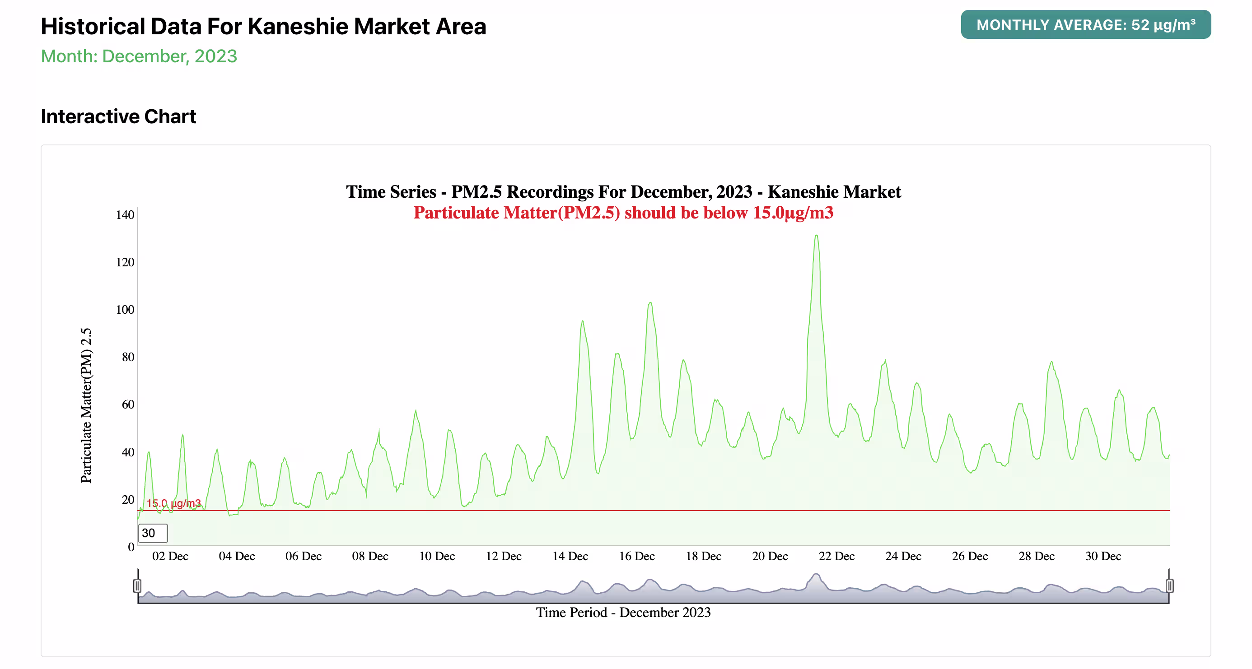The image size is (1252, 669).
Task: Click the '14 Dec' x-axis label
Action: 570,556
